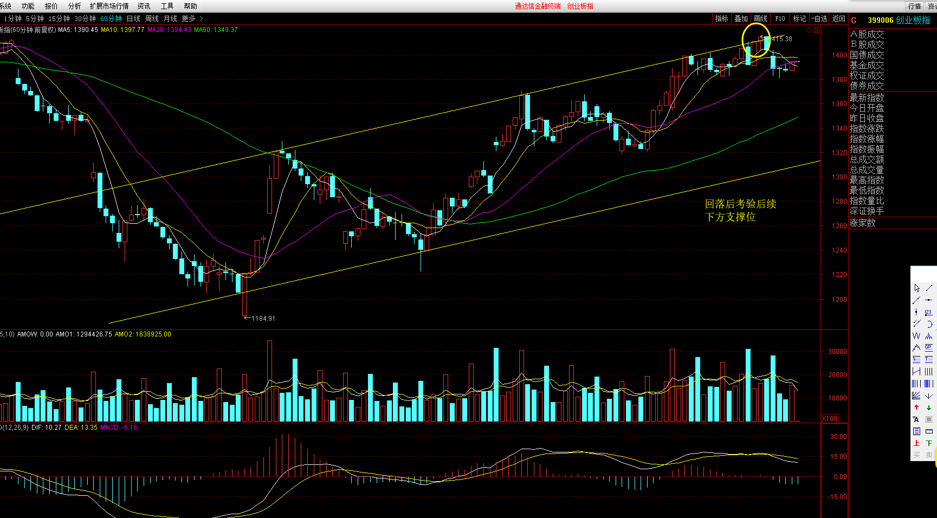Select the text annotation A tool
This screenshot has height=518, width=937.
click(x=916, y=419)
